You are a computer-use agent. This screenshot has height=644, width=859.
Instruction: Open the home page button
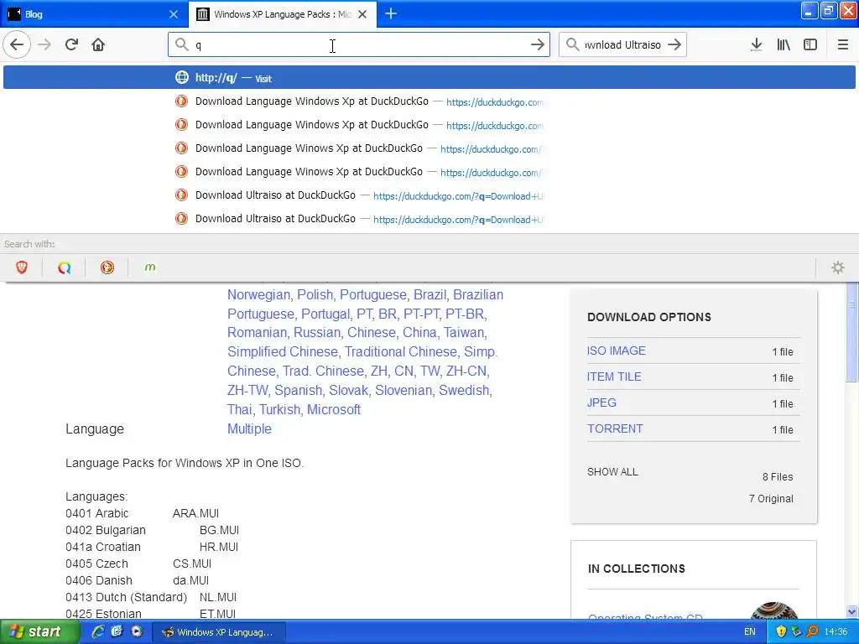98,44
